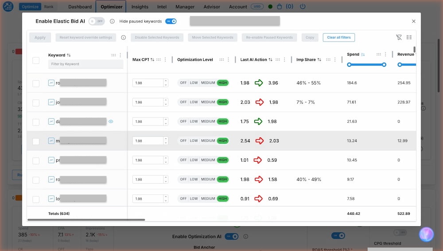Set LOW optimization level in 71.61 row
Screen dimensions: 443x251
[x=194, y=102]
